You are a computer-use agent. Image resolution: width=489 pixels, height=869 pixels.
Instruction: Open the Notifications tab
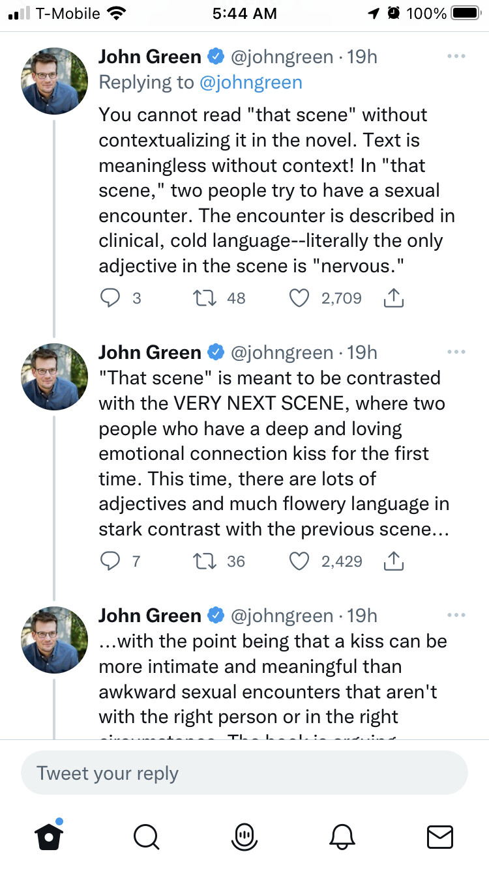(x=343, y=836)
